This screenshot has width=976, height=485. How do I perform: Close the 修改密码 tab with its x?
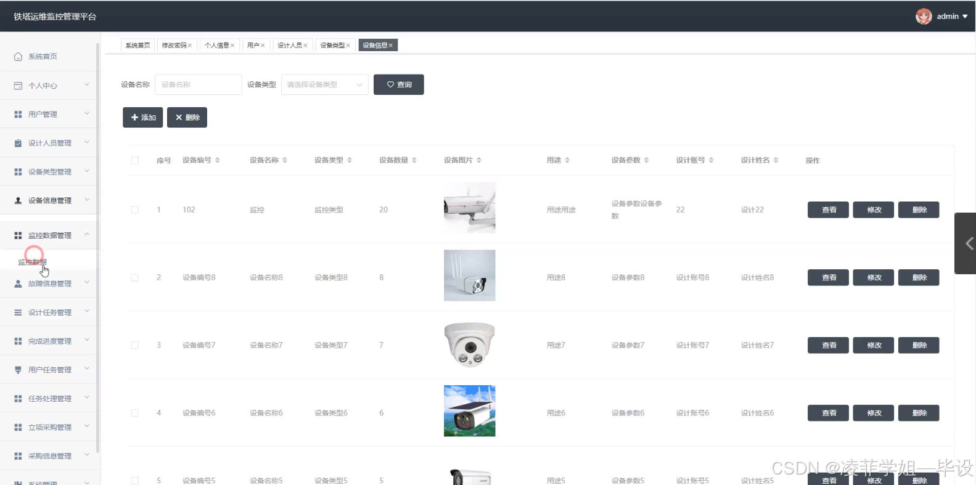pos(190,46)
